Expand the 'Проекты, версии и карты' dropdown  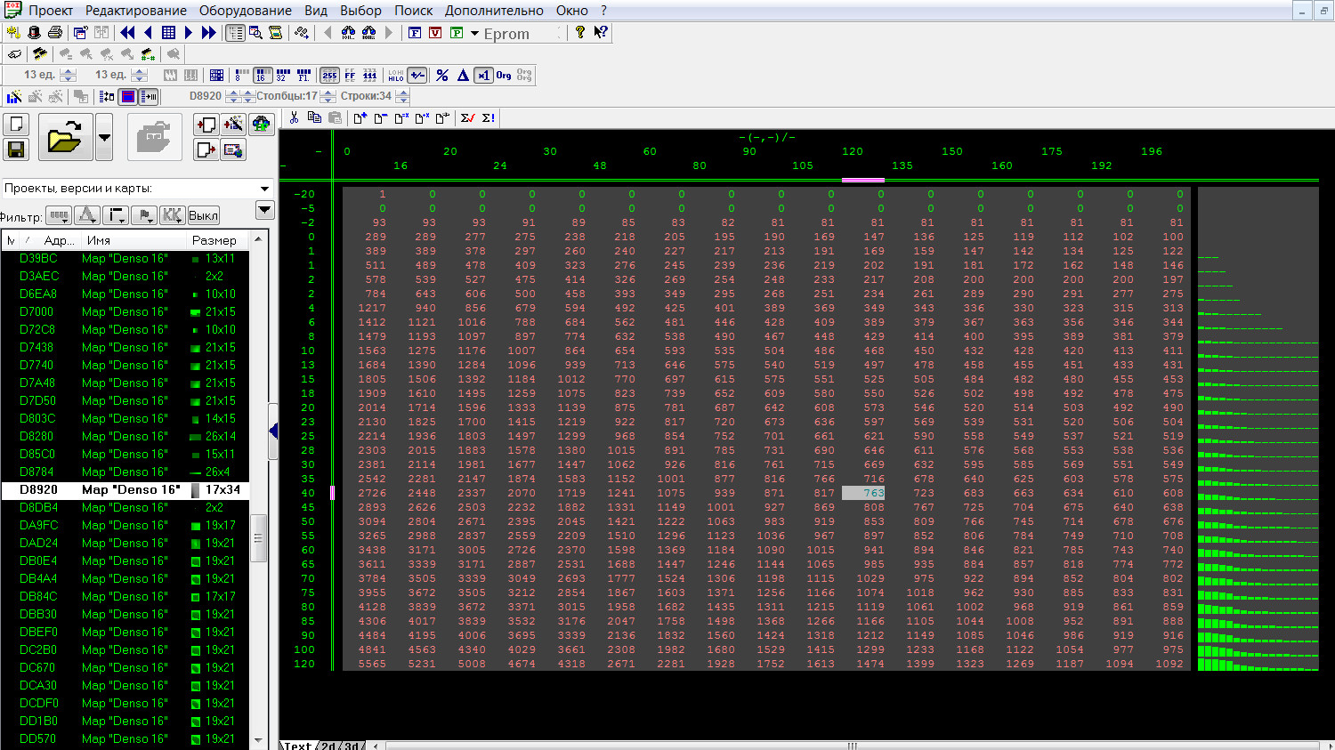pyautogui.click(x=264, y=189)
